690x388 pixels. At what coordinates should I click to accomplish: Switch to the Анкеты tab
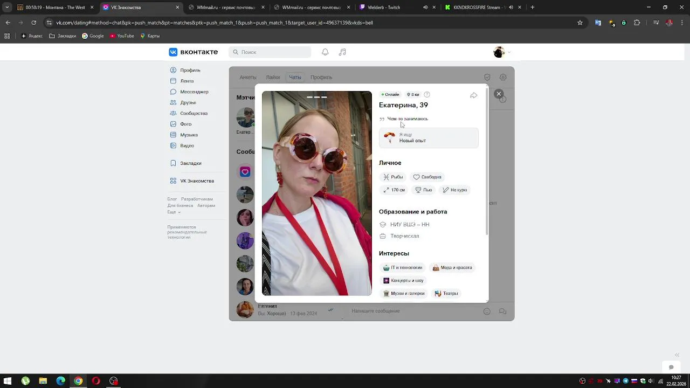[x=248, y=77]
